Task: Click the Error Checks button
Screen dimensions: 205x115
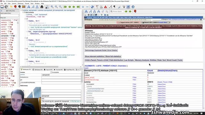Action: (x=112, y=50)
